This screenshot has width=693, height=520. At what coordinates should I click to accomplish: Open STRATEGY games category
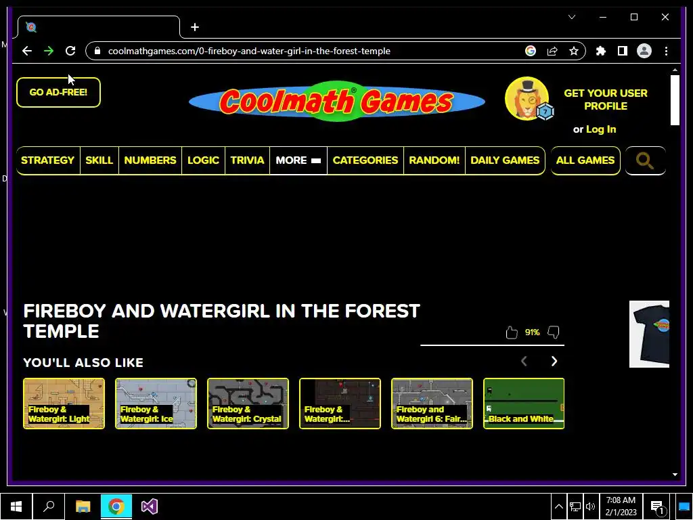click(48, 160)
